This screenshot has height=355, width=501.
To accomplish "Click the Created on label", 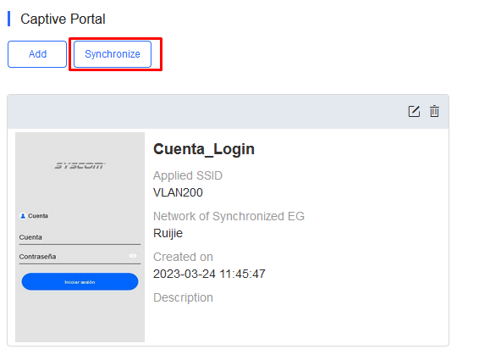I will click(183, 257).
